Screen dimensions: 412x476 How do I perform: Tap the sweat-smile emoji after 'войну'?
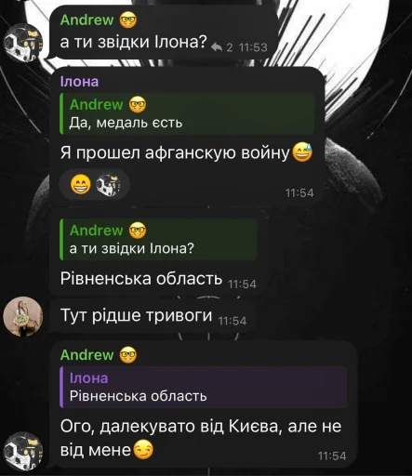[302, 152]
